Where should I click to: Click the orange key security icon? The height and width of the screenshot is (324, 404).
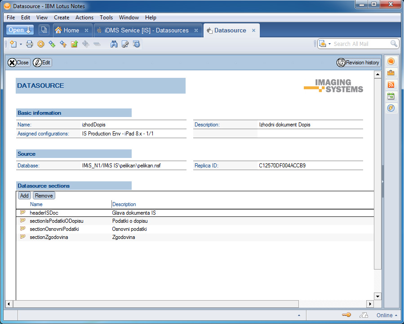click(346, 315)
